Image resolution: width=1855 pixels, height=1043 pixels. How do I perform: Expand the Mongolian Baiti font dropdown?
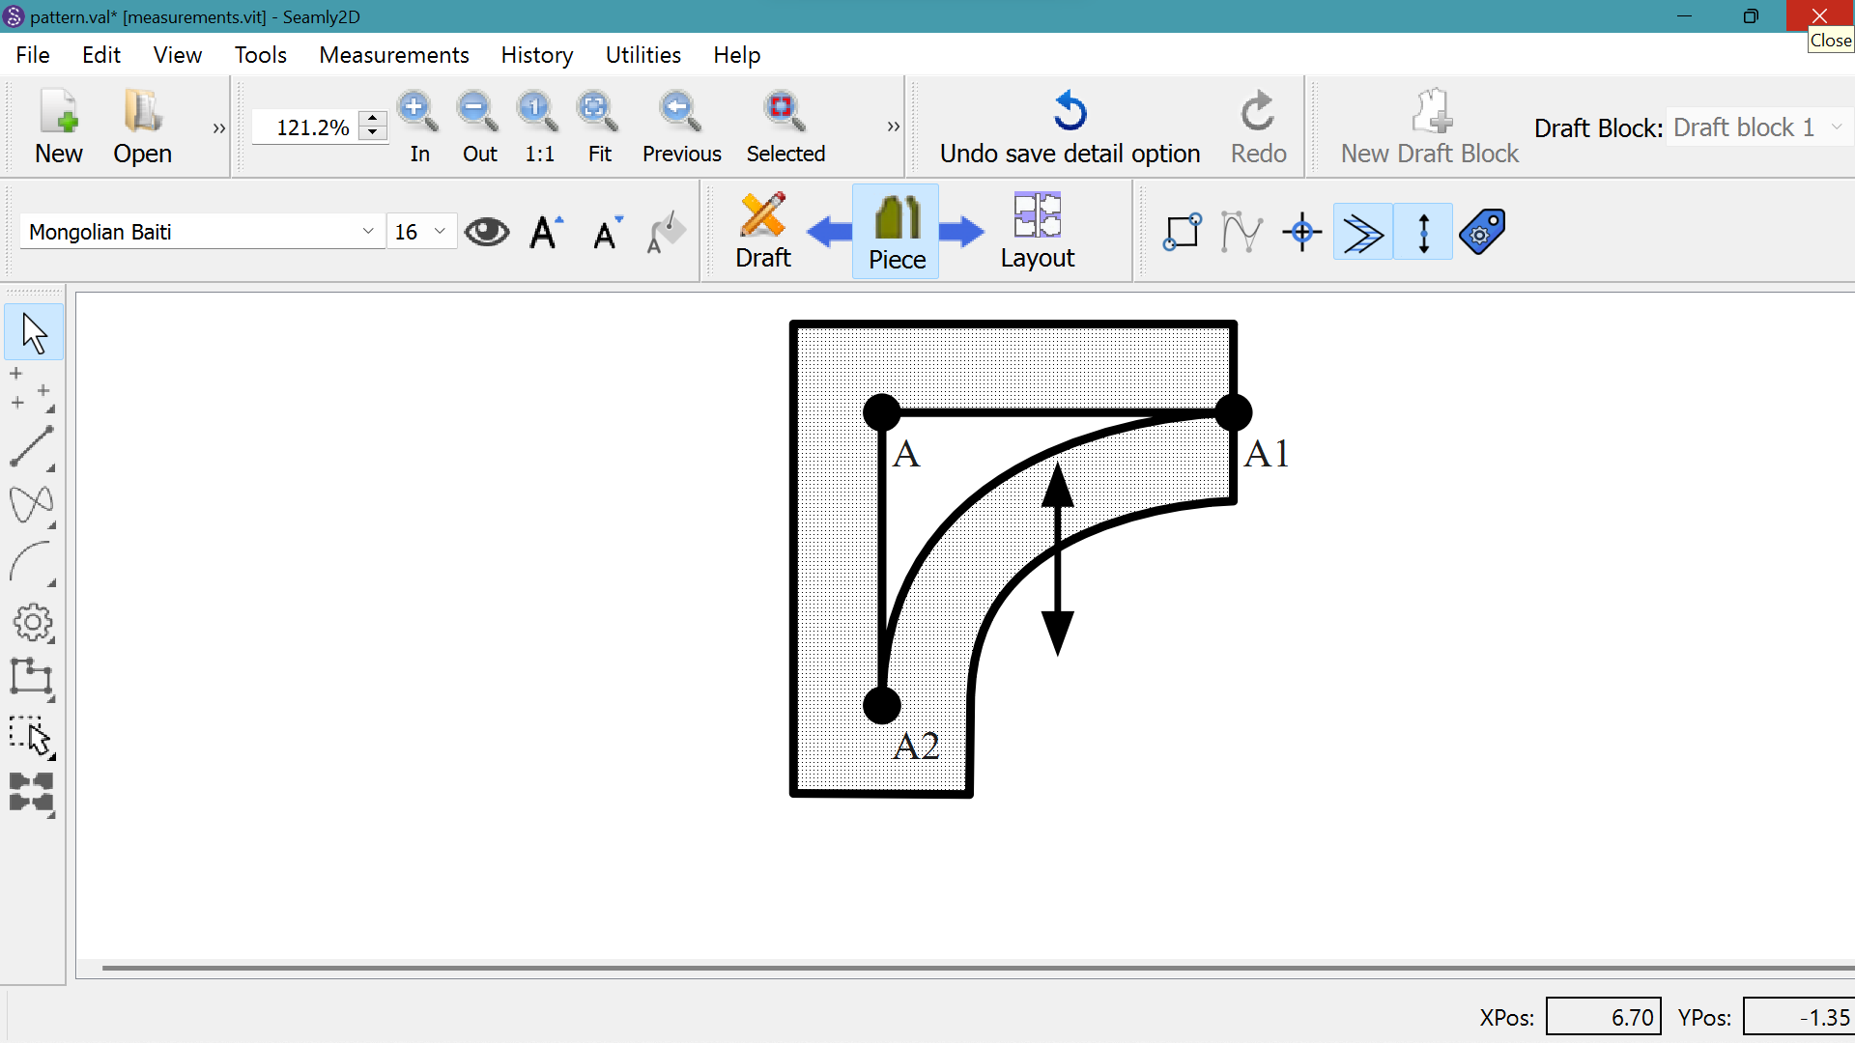(367, 232)
